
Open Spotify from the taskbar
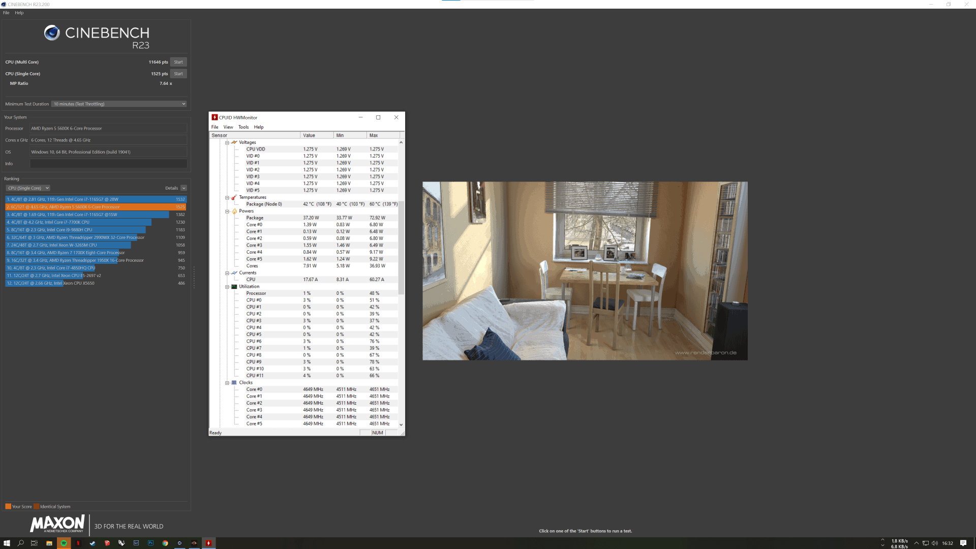click(64, 543)
